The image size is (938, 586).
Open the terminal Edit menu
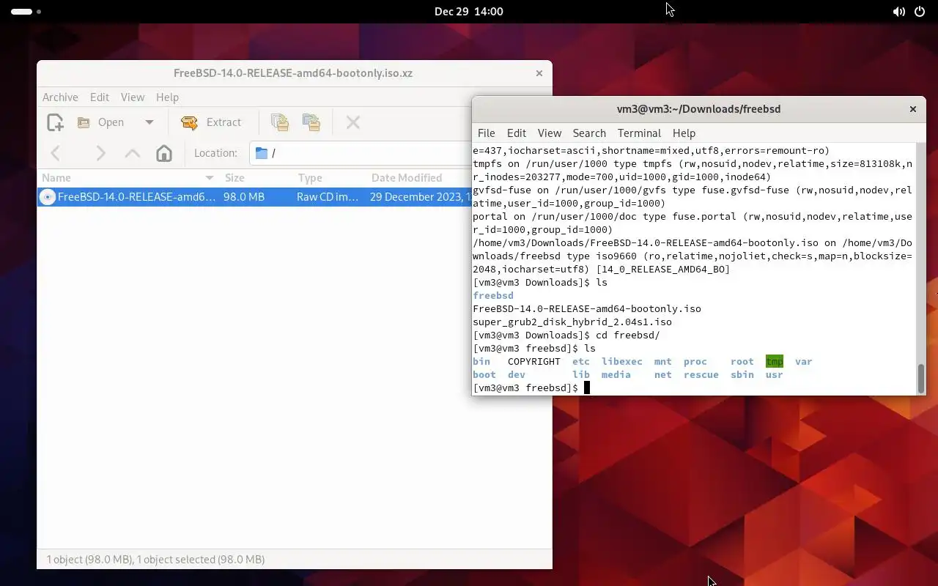517,133
